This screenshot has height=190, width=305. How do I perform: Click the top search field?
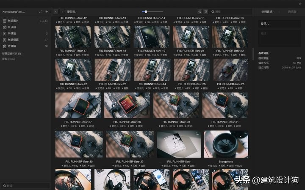click(x=231, y=12)
